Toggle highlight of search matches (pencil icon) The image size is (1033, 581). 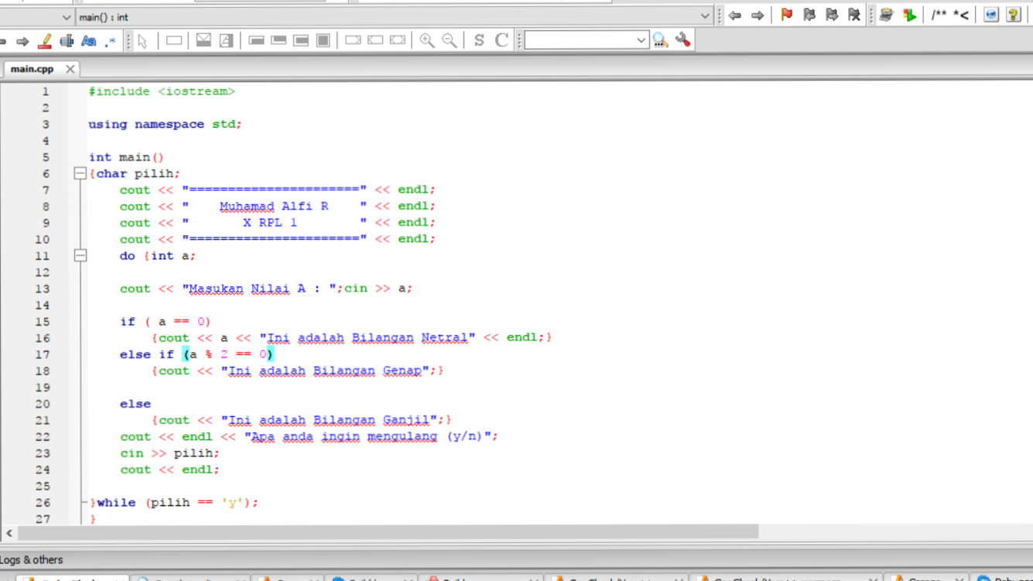(45, 41)
